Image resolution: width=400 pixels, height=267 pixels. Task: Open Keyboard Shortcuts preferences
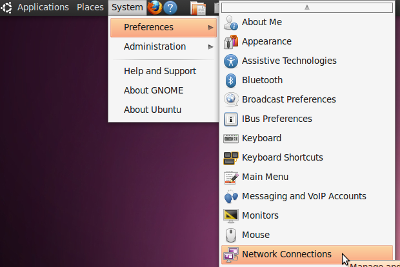click(282, 157)
